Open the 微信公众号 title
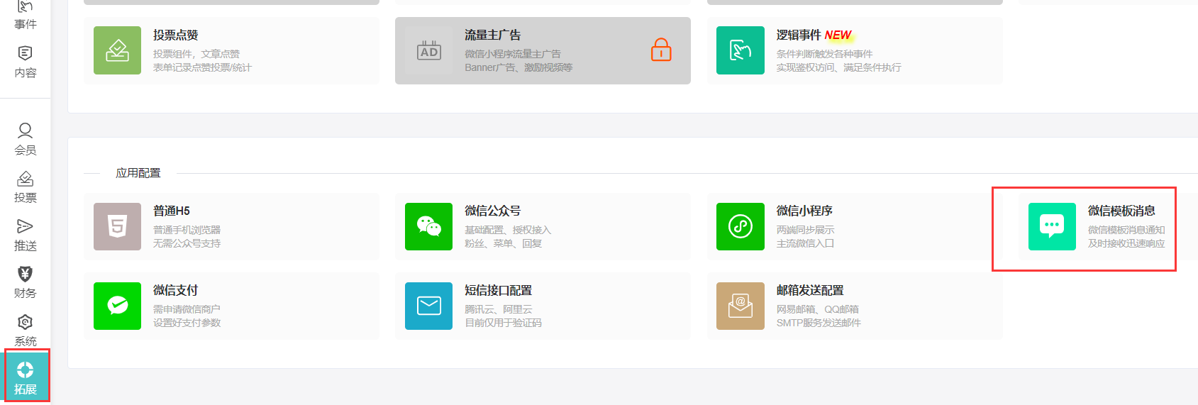This screenshot has height=405, width=1198. coord(493,211)
